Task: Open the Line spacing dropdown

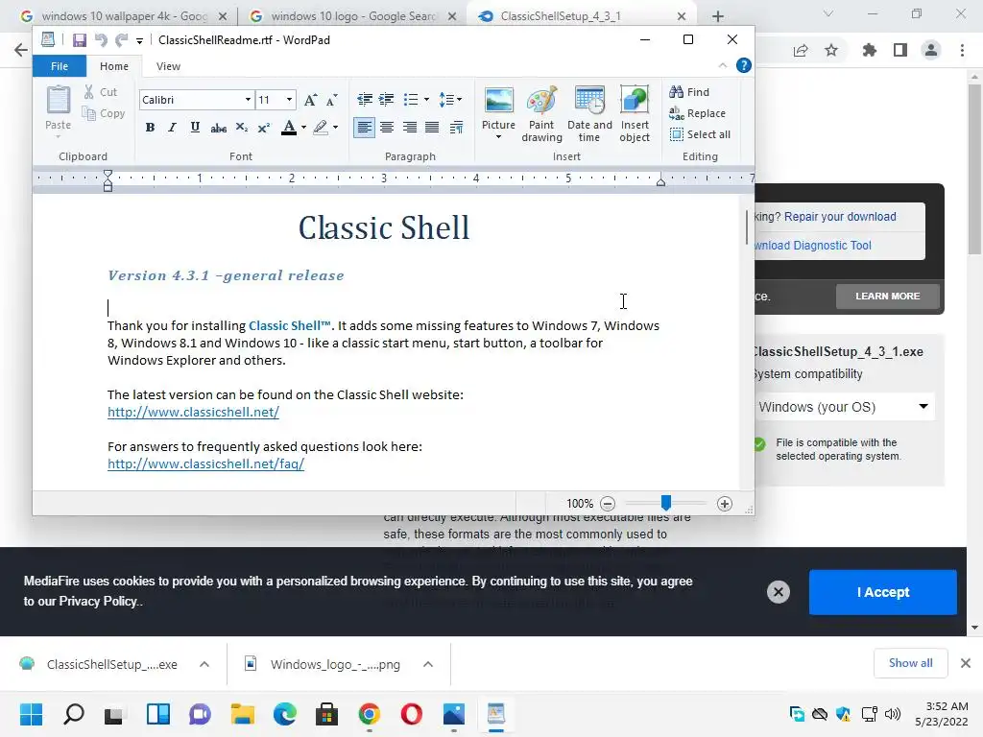Action: click(450, 99)
